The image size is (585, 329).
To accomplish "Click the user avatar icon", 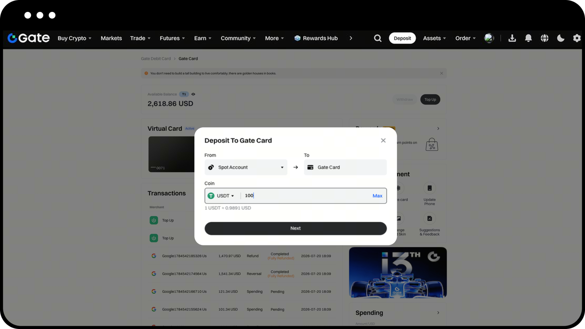I will tap(489, 38).
